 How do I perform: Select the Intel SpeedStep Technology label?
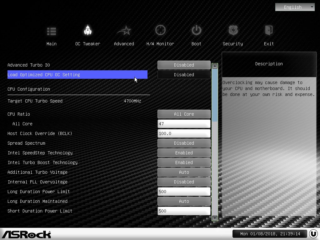pos(40,153)
